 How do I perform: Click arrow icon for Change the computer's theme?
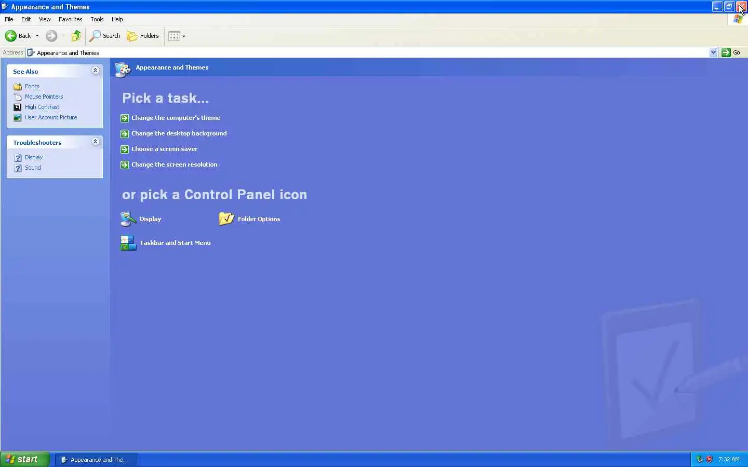point(125,118)
